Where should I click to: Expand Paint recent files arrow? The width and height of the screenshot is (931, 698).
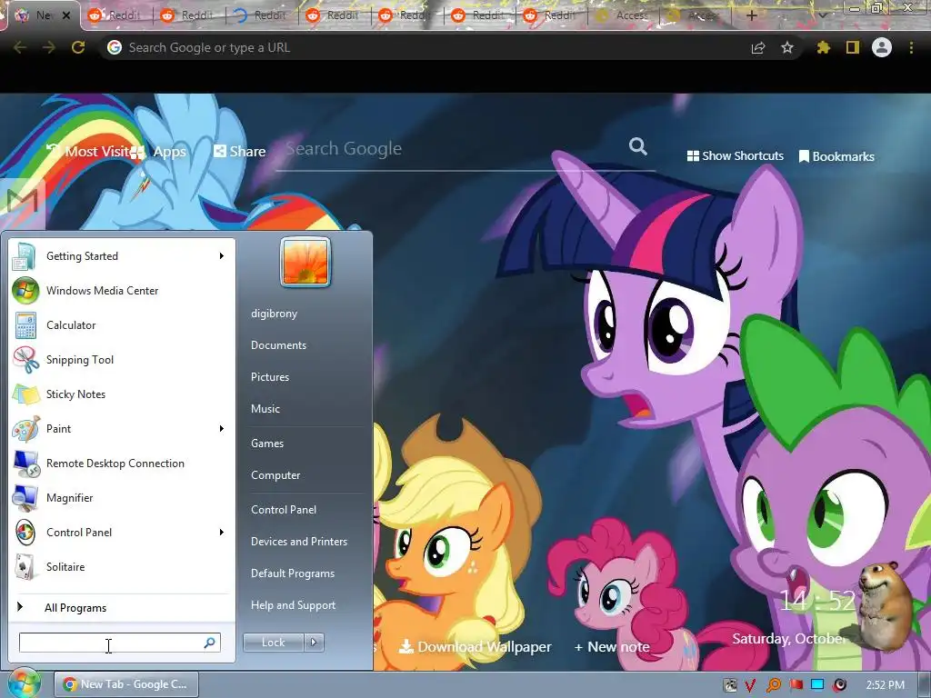[222, 429]
